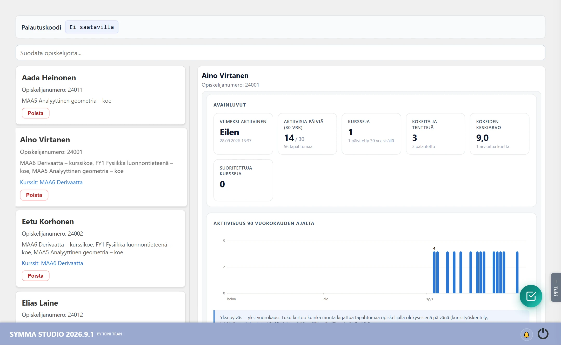Click the BY TONI TRAN footer text
561x345 pixels.
[109, 334]
